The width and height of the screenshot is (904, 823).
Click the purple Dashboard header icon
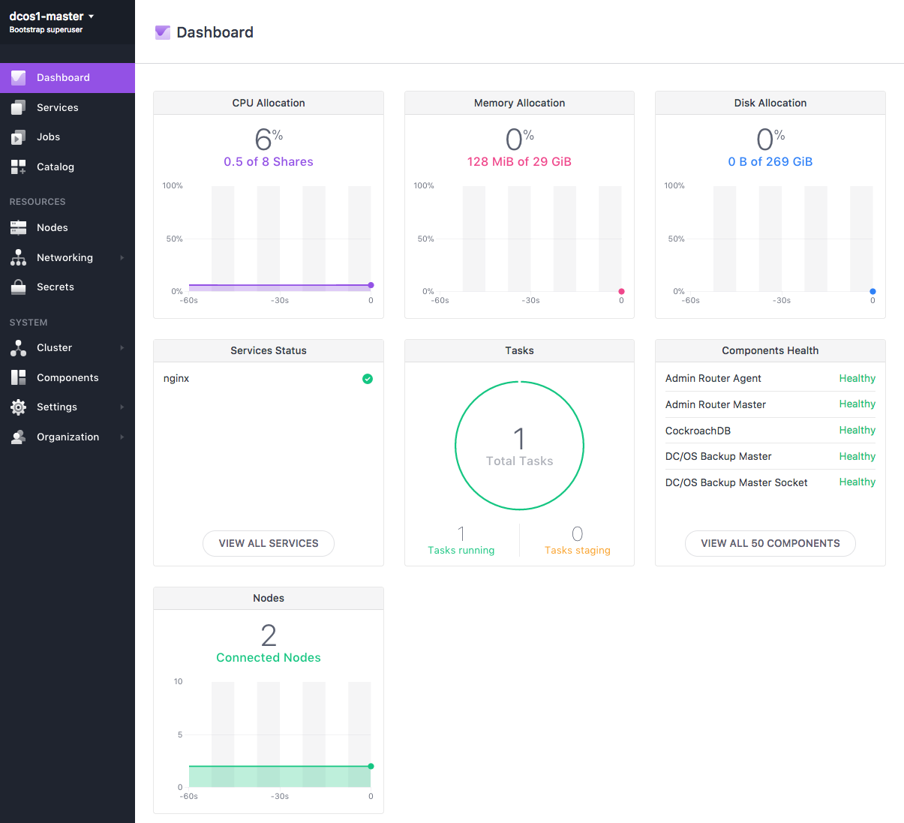point(163,32)
